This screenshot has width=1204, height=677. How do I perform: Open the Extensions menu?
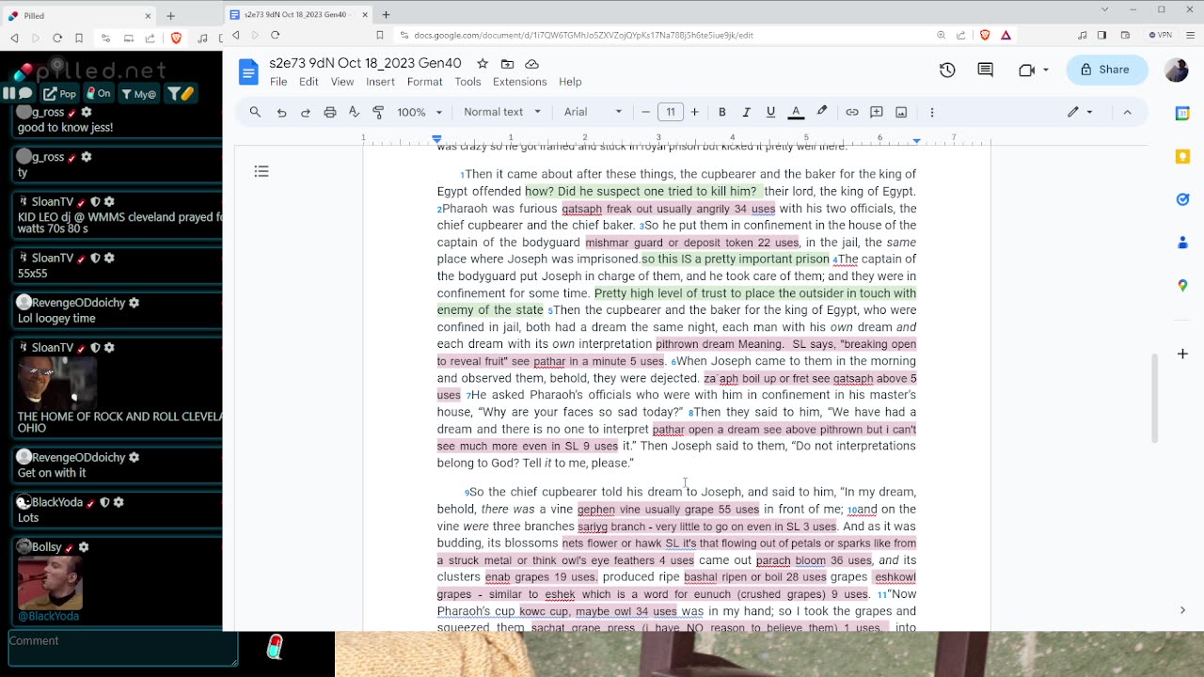pos(519,82)
